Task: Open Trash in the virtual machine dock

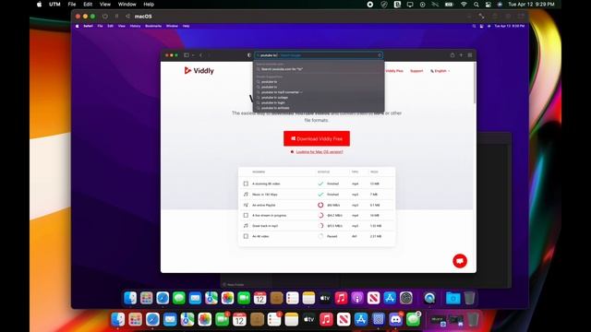Action: click(x=470, y=298)
